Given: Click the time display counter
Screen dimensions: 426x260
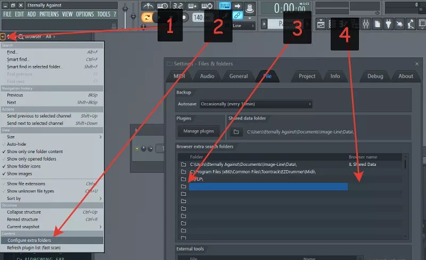Looking at the screenshot, I should pyautogui.click(x=285, y=8).
